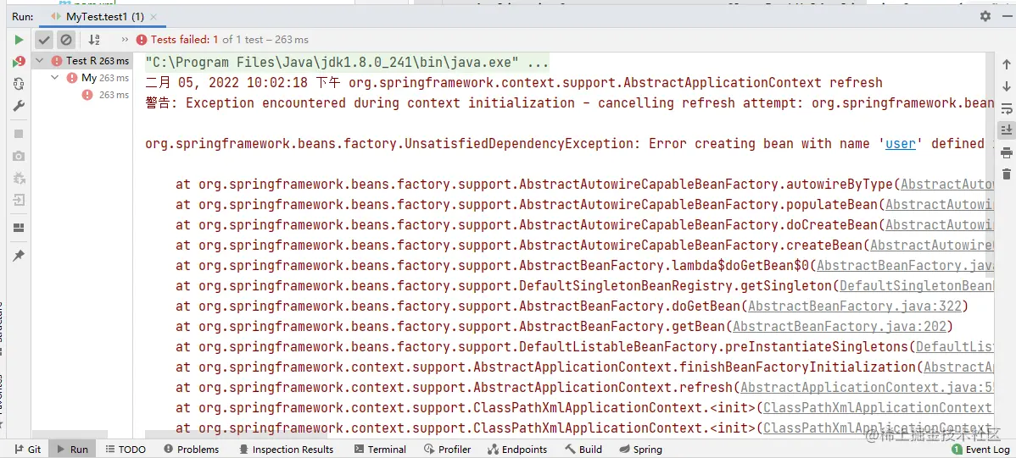Select the My 263 ms test class row
This screenshot has width=1016, height=458.
point(82,78)
